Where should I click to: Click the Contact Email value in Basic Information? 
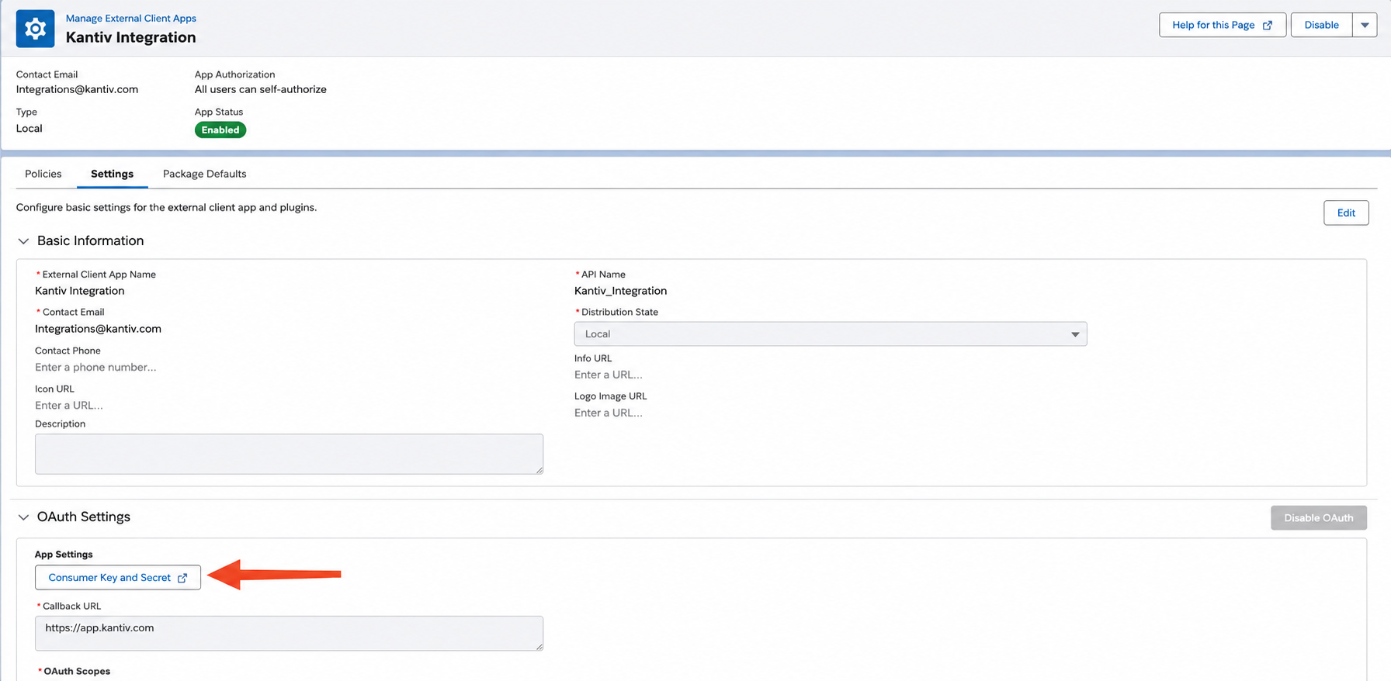[98, 329]
